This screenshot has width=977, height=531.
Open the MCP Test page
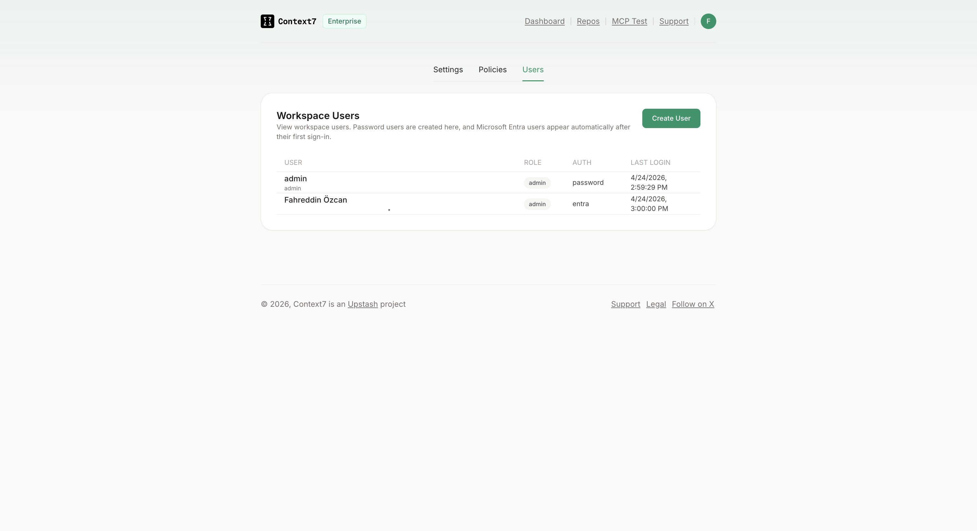coord(629,21)
